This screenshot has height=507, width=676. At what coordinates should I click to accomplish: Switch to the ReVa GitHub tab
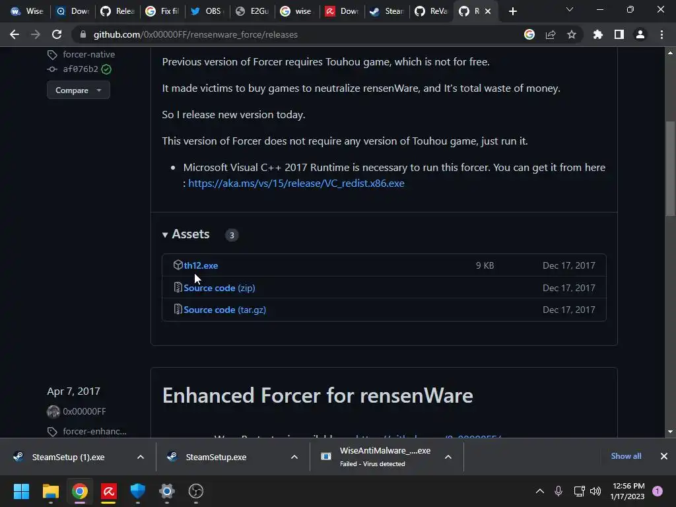tap(432, 11)
